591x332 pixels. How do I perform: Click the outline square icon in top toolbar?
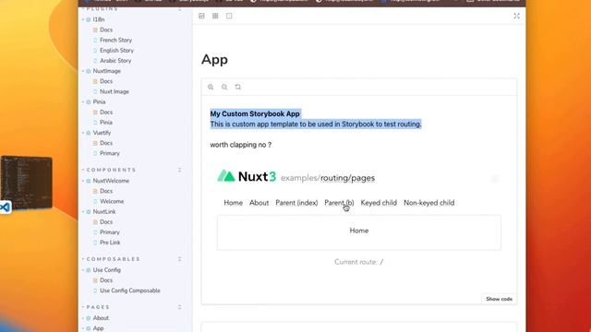[229, 16]
